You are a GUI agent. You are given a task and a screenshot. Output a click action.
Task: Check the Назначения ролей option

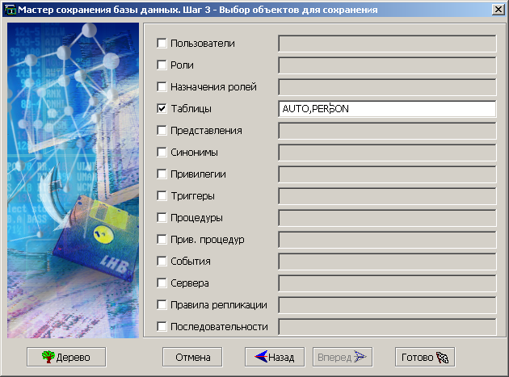click(162, 86)
